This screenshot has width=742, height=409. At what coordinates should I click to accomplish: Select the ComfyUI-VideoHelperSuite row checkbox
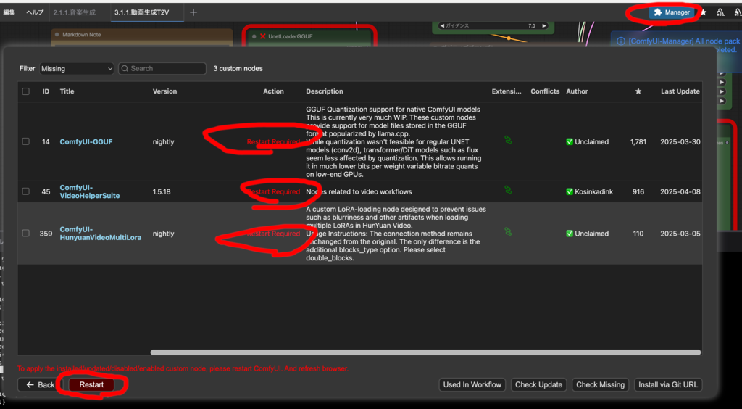tap(26, 191)
